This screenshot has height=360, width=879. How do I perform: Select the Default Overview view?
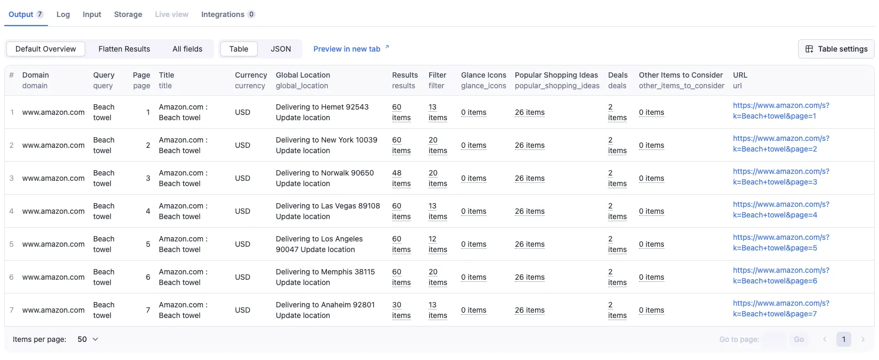46,49
